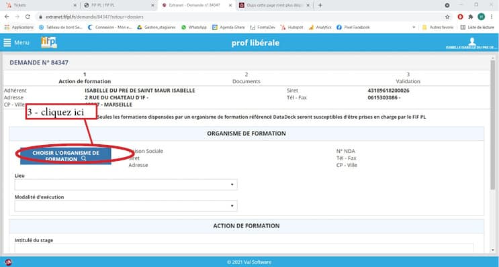Expand the Modalité d'exécution dropdown
The width and height of the screenshot is (499, 267).
point(126,206)
